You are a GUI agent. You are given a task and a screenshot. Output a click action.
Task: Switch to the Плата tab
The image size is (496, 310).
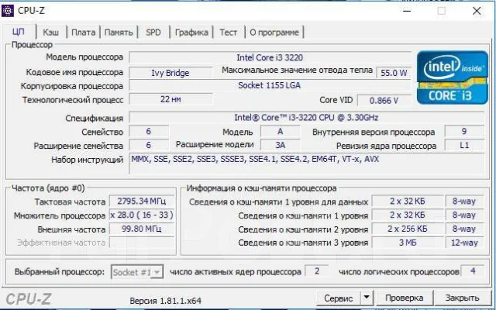(83, 33)
